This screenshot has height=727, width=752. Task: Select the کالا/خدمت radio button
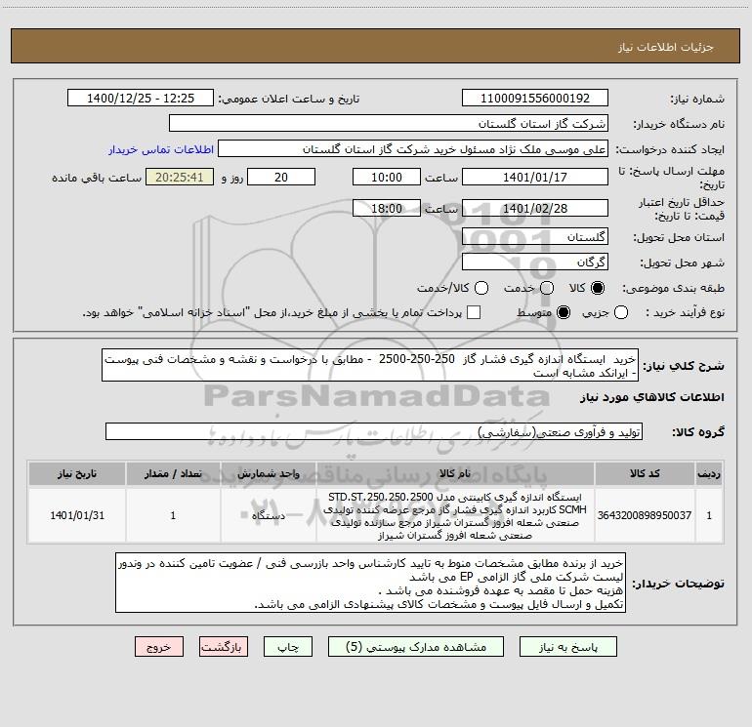click(x=481, y=288)
